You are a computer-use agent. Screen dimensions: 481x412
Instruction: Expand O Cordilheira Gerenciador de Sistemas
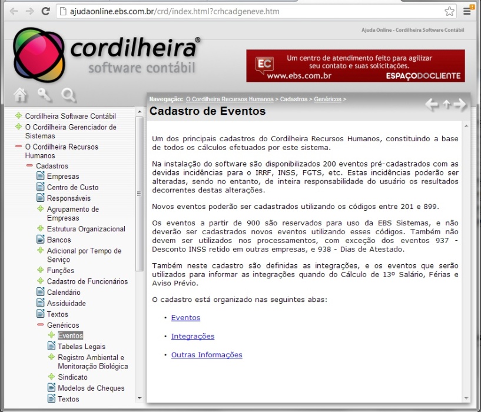click(19, 127)
